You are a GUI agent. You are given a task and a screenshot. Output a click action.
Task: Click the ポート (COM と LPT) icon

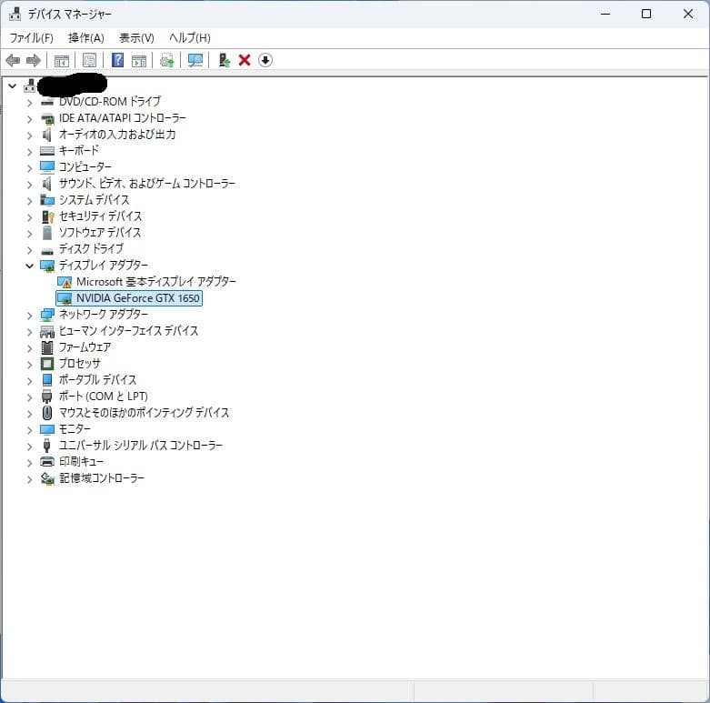point(47,397)
